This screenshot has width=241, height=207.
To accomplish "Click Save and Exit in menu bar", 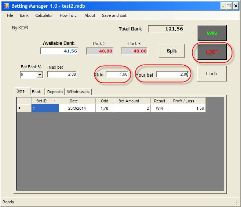I will click(x=114, y=15).
